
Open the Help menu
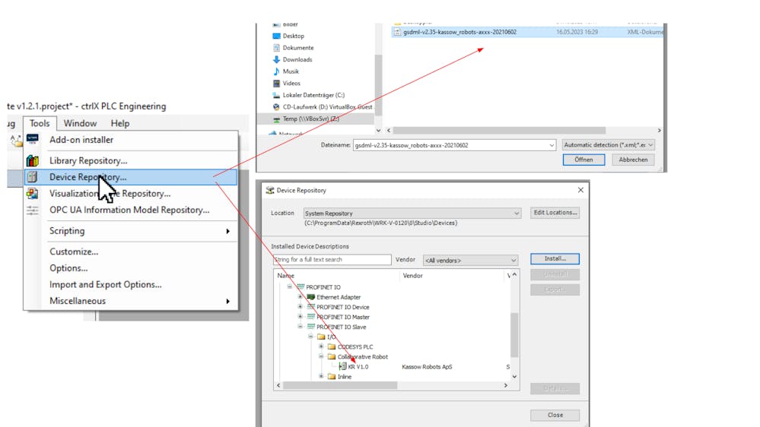[x=119, y=123]
